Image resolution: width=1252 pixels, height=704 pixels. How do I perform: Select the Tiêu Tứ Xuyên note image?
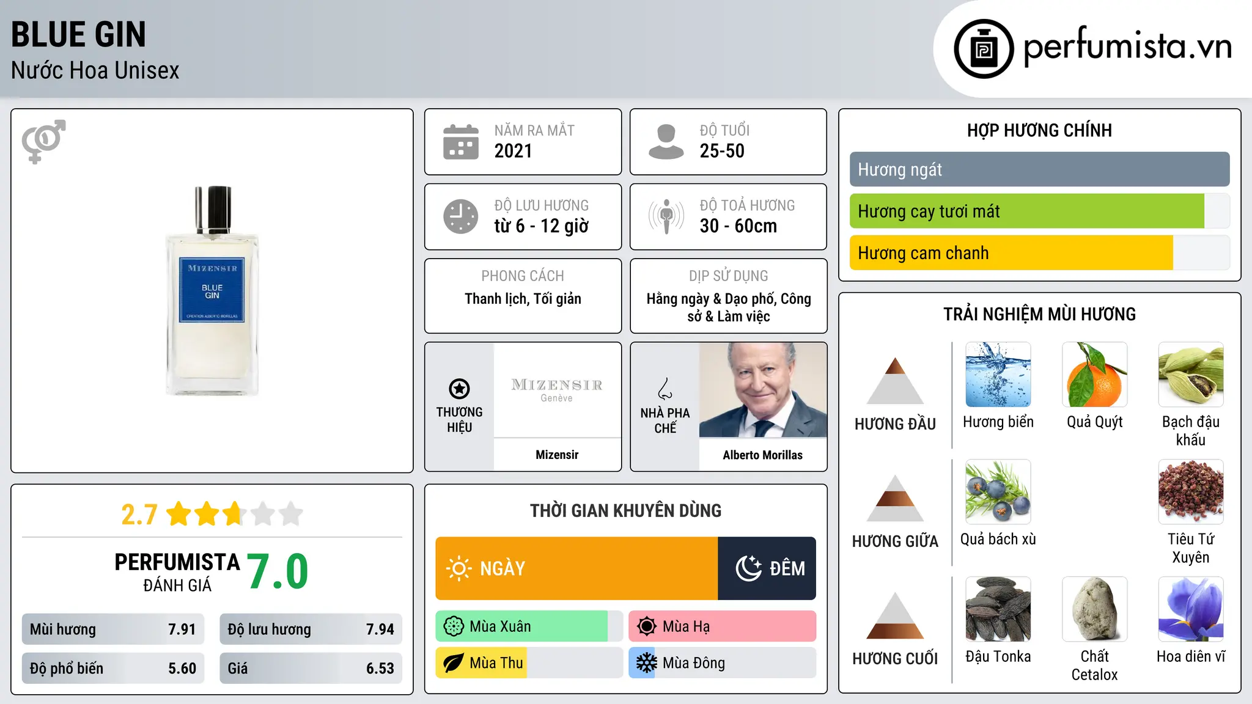pyautogui.click(x=1191, y=492)
